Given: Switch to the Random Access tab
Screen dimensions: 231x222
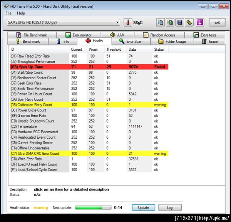Looking at the screenshot, I should coord(159,35).
